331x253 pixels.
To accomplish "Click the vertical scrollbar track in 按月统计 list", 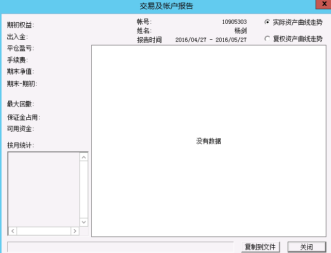I will pyautogui.click(x=84, y=189).
